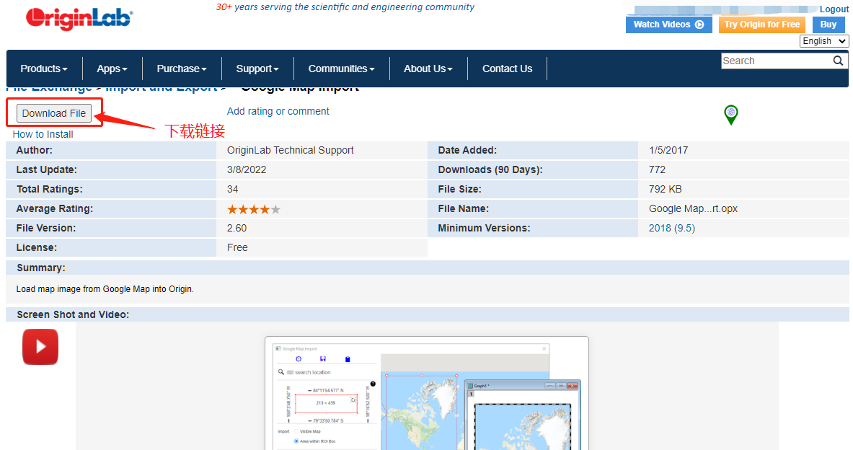Click the Screen Shot and Video heading

point(73,314)
